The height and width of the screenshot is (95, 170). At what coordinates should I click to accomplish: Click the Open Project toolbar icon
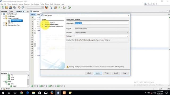pos(10,7)
